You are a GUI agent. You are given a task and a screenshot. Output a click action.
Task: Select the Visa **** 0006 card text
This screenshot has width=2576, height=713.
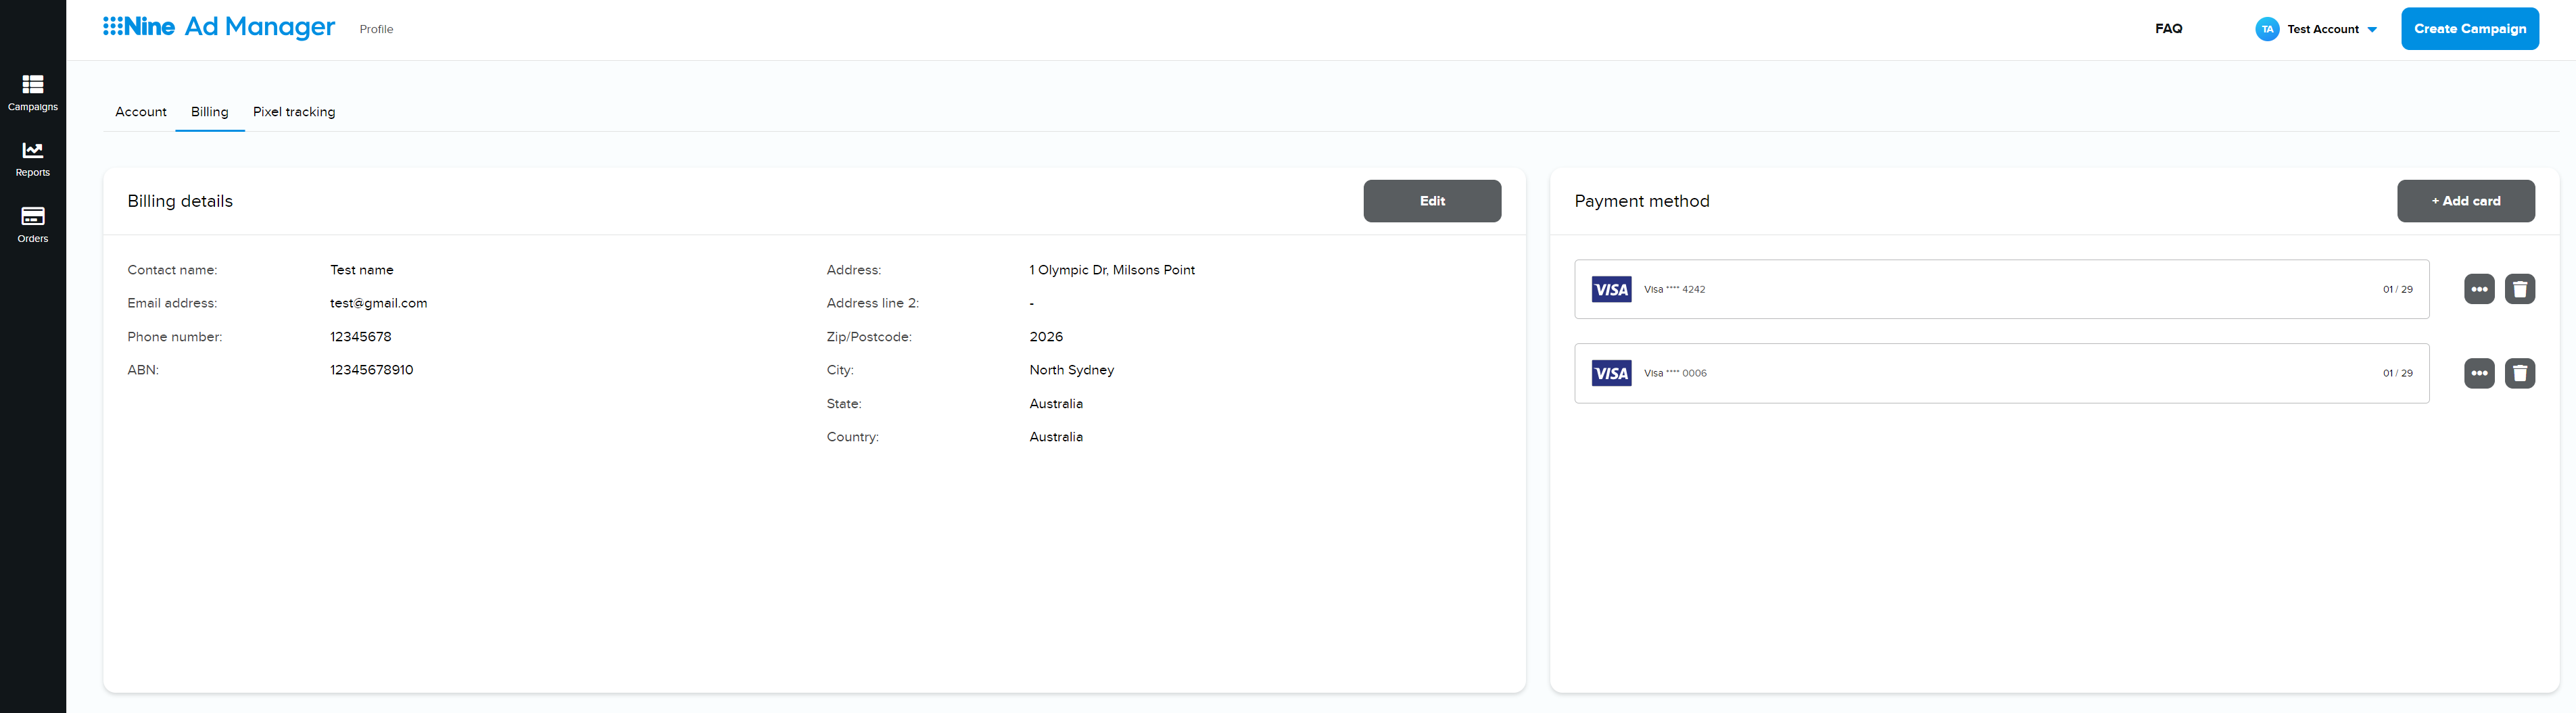point(1675,374)
